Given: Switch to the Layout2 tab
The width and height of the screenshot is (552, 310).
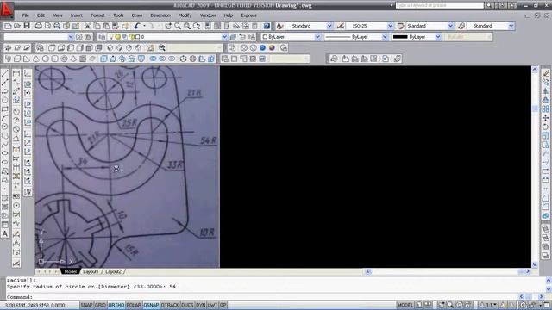Looking at the screenshot, I should tap(113, 272).
